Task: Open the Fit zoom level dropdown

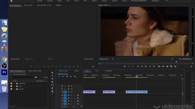Action: 115,59
